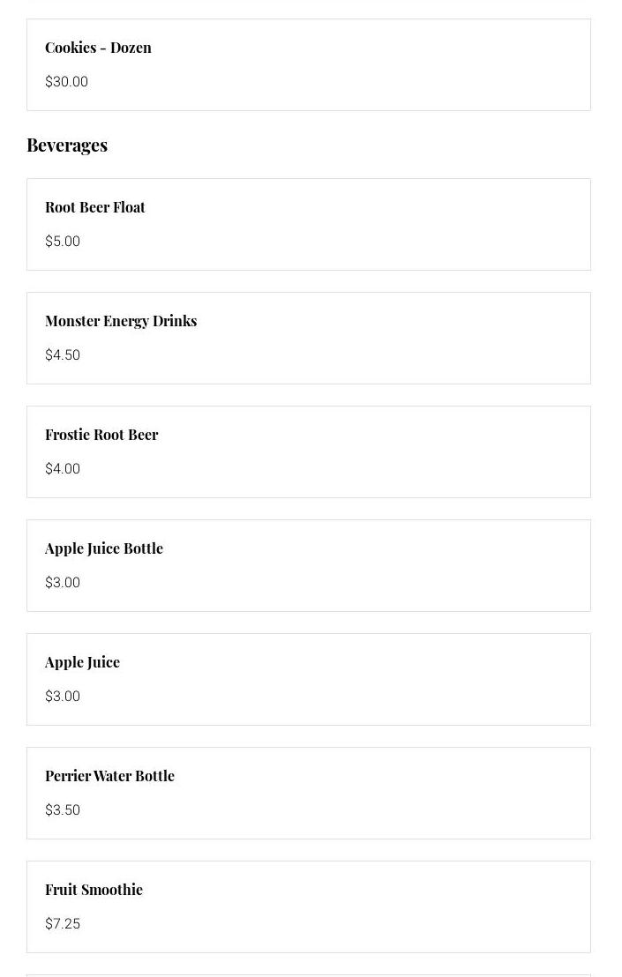The height and width of the screenshot is (977, 622).
Task: Click the $3.50 Perrier price
Action: pos(63,810)
